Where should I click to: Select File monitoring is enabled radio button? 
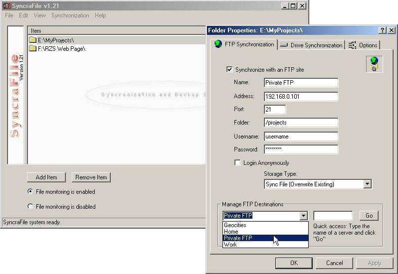[x=30, y=191]
